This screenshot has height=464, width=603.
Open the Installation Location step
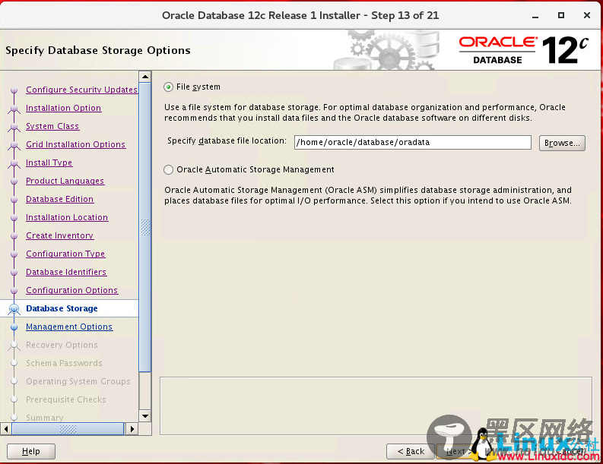(x=67, y=217)
